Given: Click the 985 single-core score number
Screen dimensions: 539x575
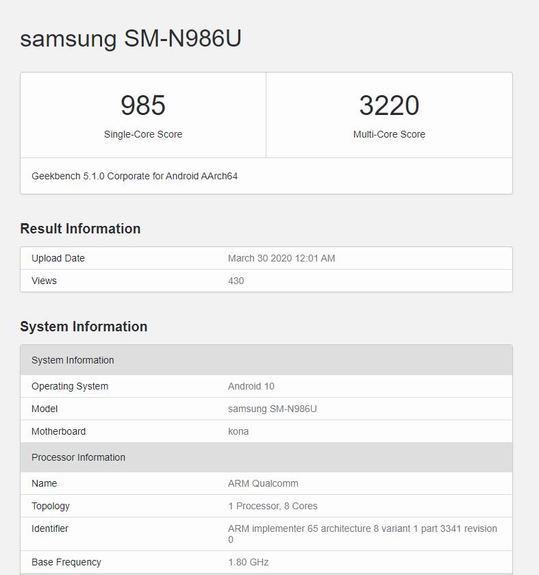Looking at the screenshot, I should [x=143, y=105].
